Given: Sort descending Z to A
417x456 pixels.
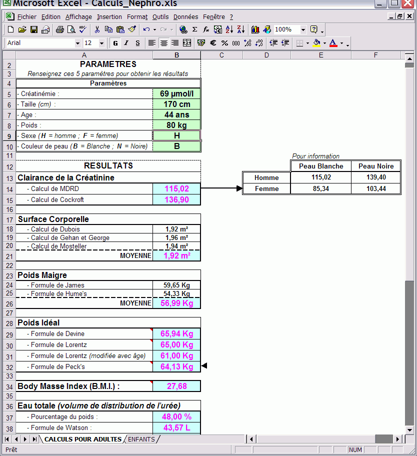Looking at the screenshot, I should [241, 29].
